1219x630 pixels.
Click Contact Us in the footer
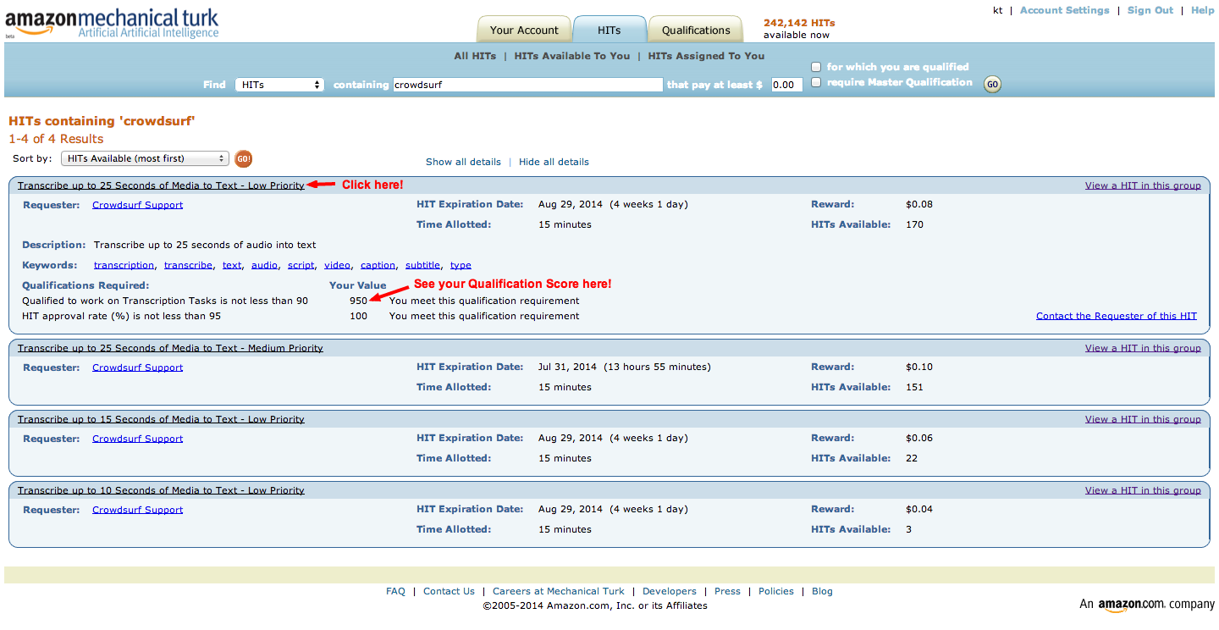click(x=449, y=591)
